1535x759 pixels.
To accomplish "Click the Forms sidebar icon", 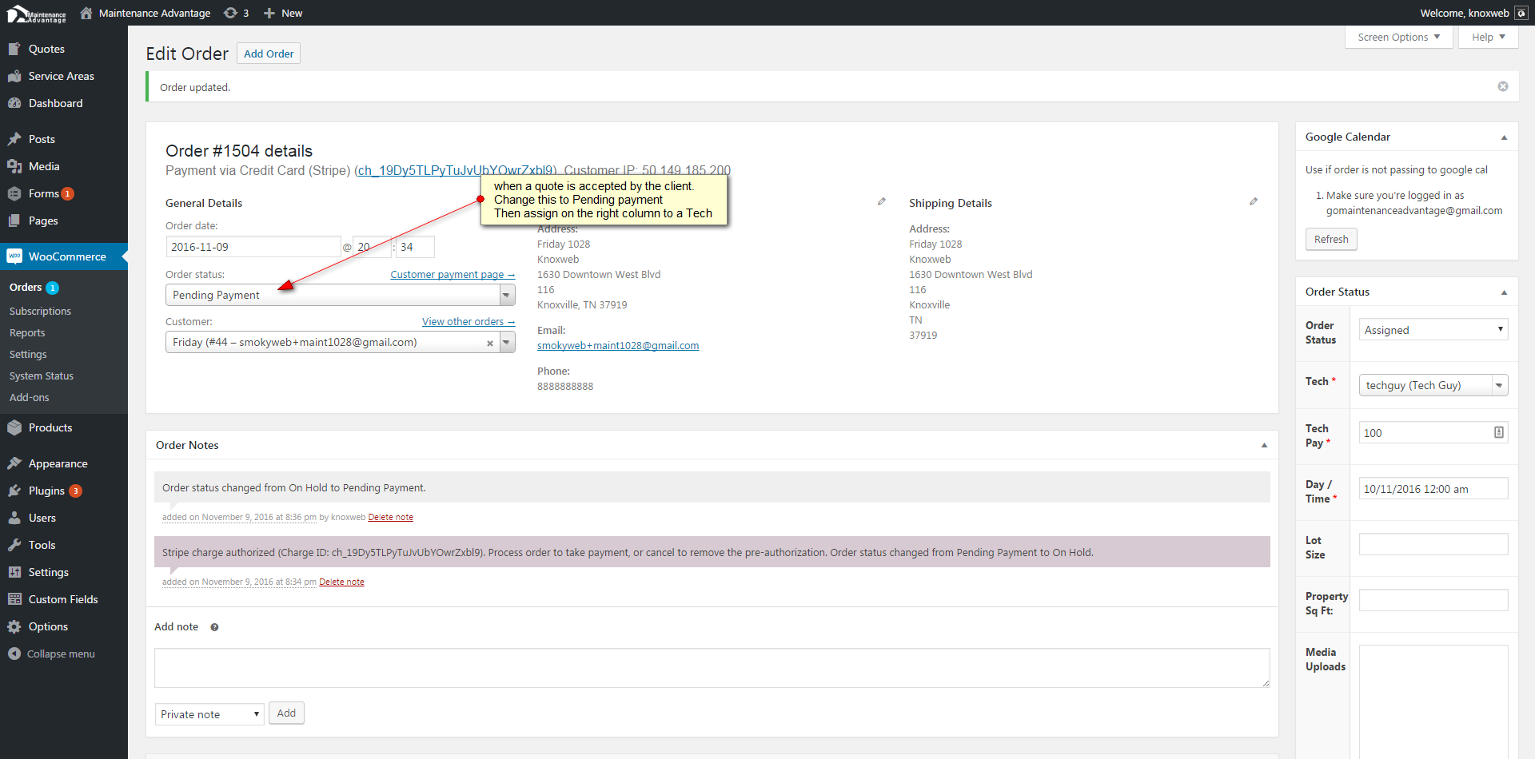I will pyautogui.click(x=14, y=193).
